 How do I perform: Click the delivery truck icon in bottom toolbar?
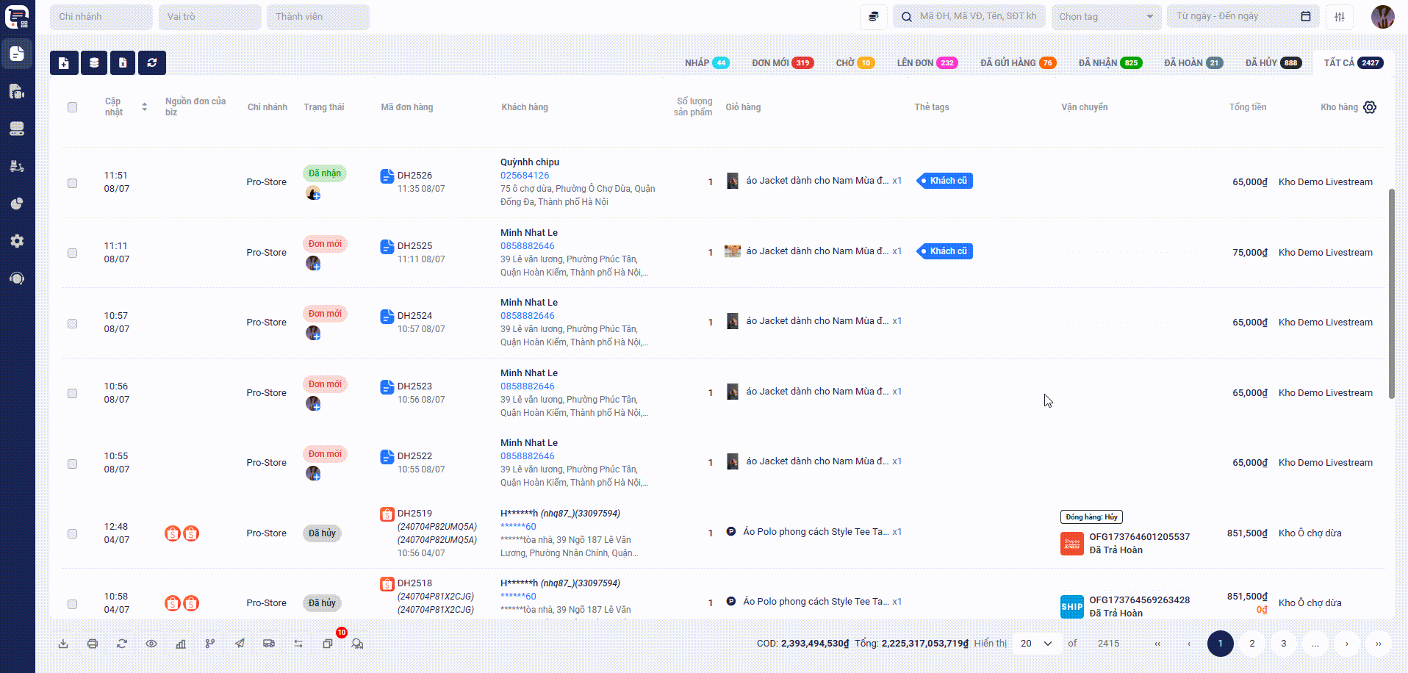point(269,644)
